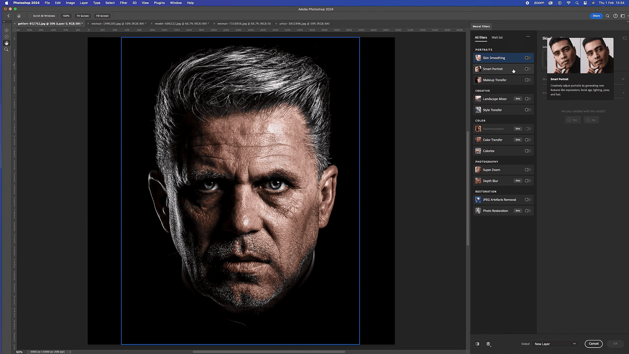Toggle Skin Smoothing filter on
This screenshot has width=629, height=354.
click(527, 58)
